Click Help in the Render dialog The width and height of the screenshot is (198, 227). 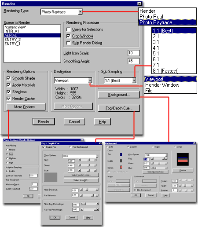tap(103, 122)
